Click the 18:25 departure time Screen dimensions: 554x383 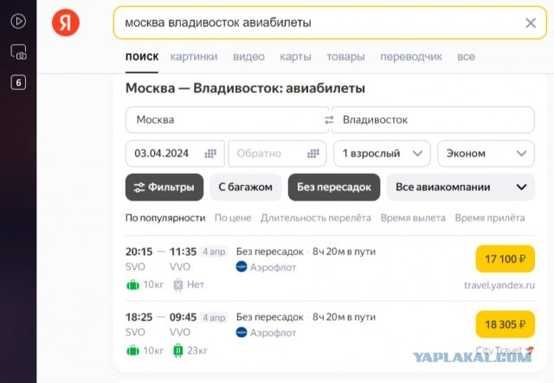click(x=138, y=317)
